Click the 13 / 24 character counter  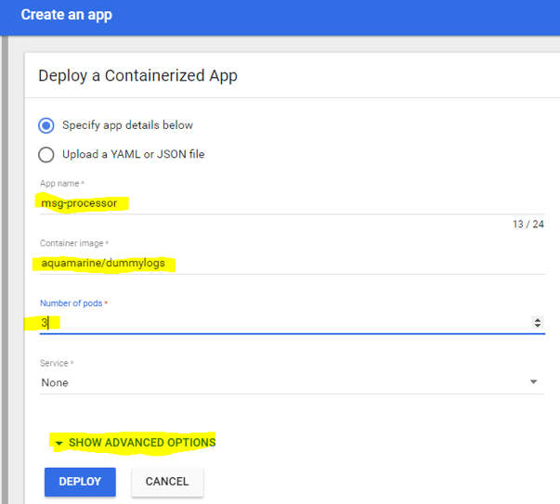coord(527,225)
